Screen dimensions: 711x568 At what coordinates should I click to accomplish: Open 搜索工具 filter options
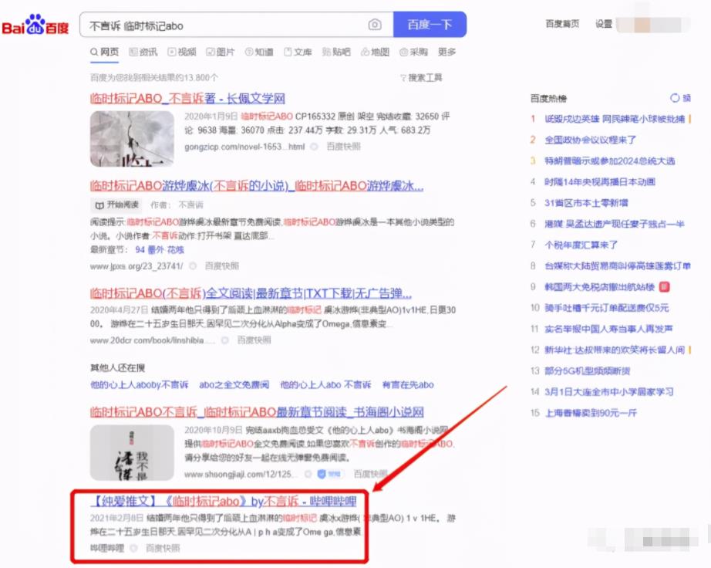click(x=421, y=78)
